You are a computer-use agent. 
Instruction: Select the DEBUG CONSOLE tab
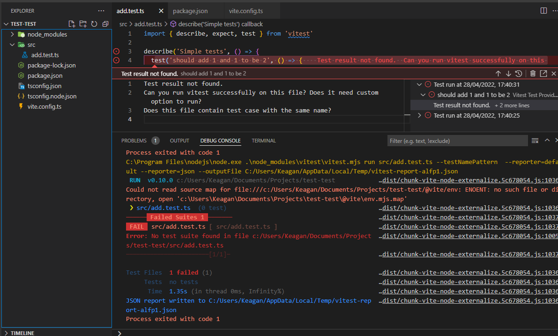click(220, 141)
